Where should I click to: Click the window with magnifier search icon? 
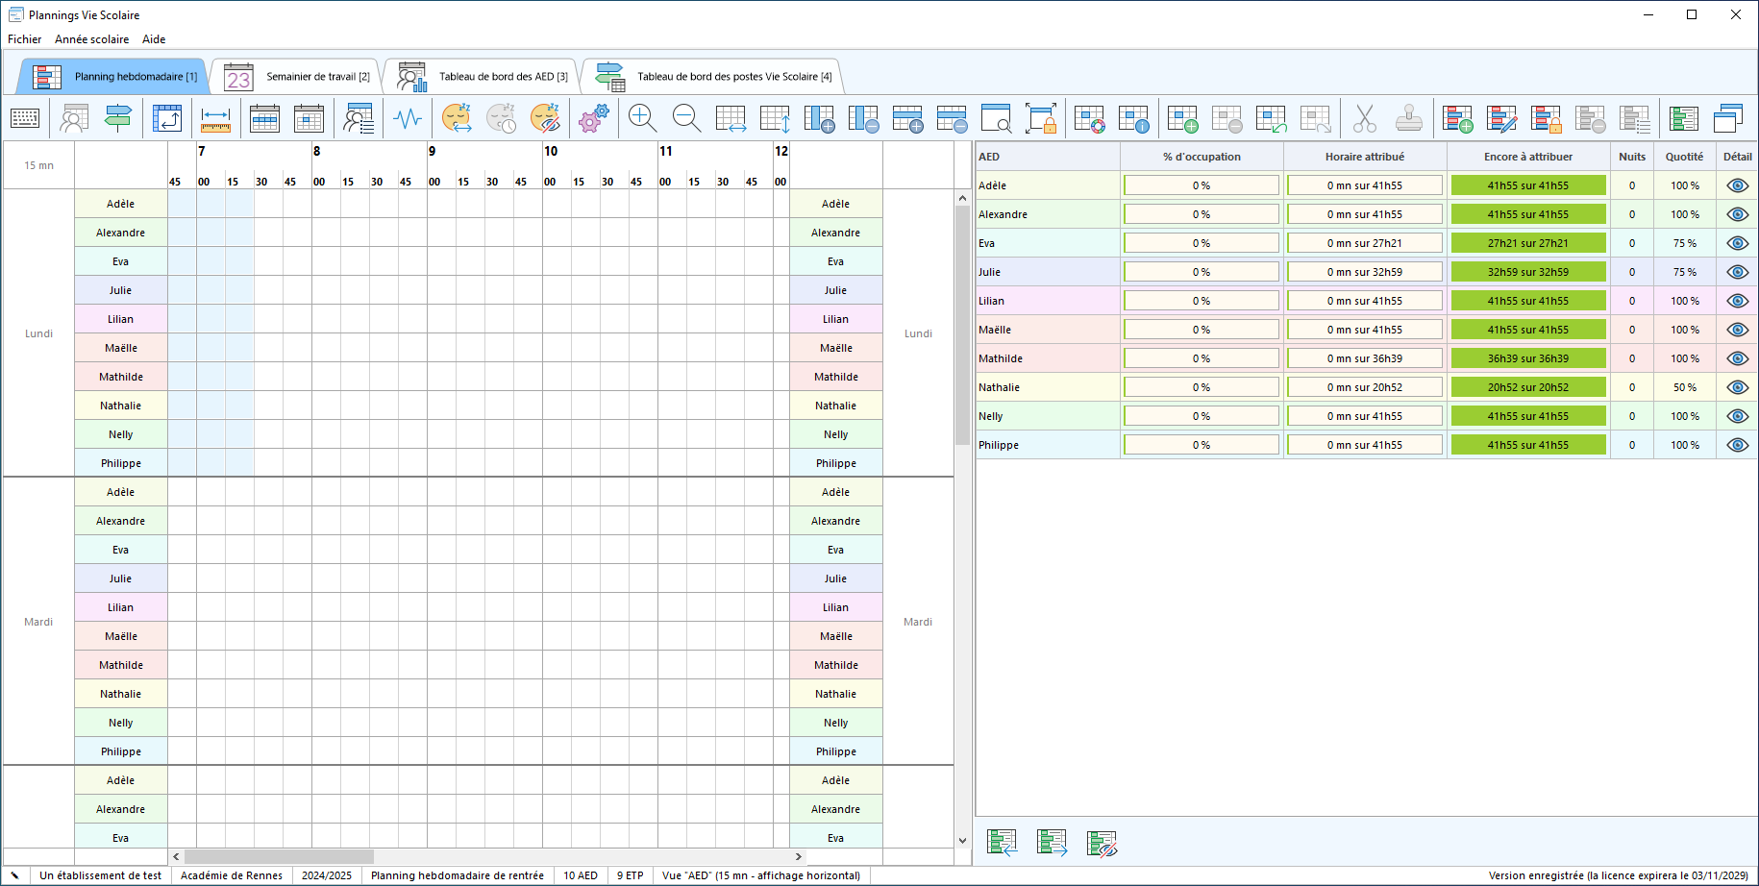tap(996, 118)
